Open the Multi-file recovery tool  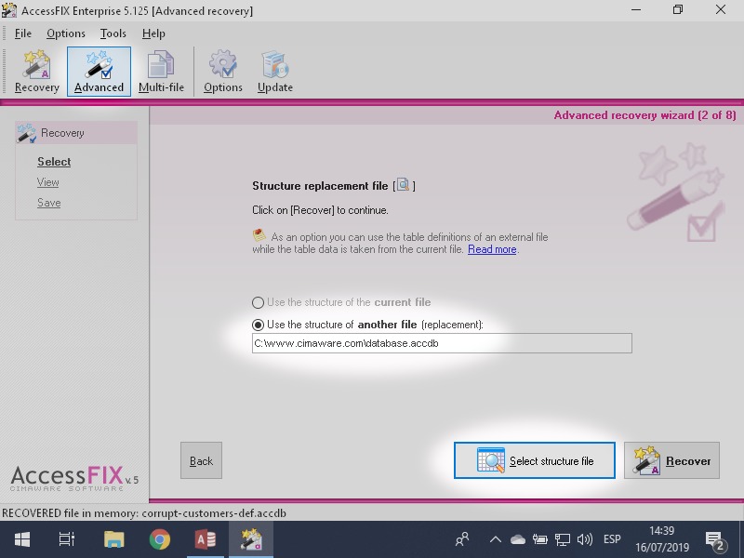pyautogui.click(x=161, y=72)
